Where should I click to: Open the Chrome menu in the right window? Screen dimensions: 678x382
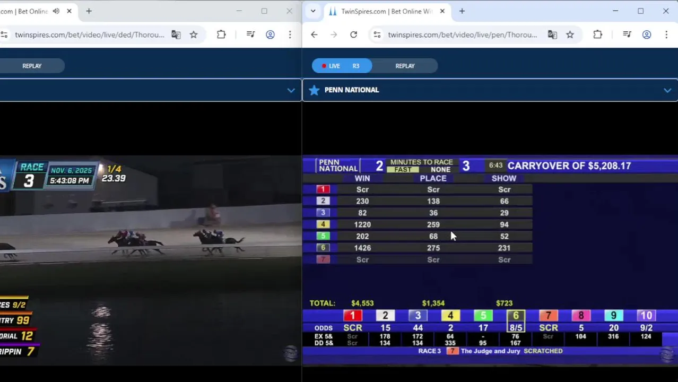pyautogui.click(x=666, y=34)
